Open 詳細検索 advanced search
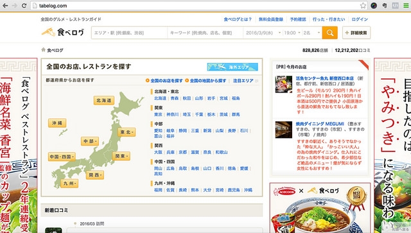The width and height of the screenshot is (411, 233). coord(356,33)
